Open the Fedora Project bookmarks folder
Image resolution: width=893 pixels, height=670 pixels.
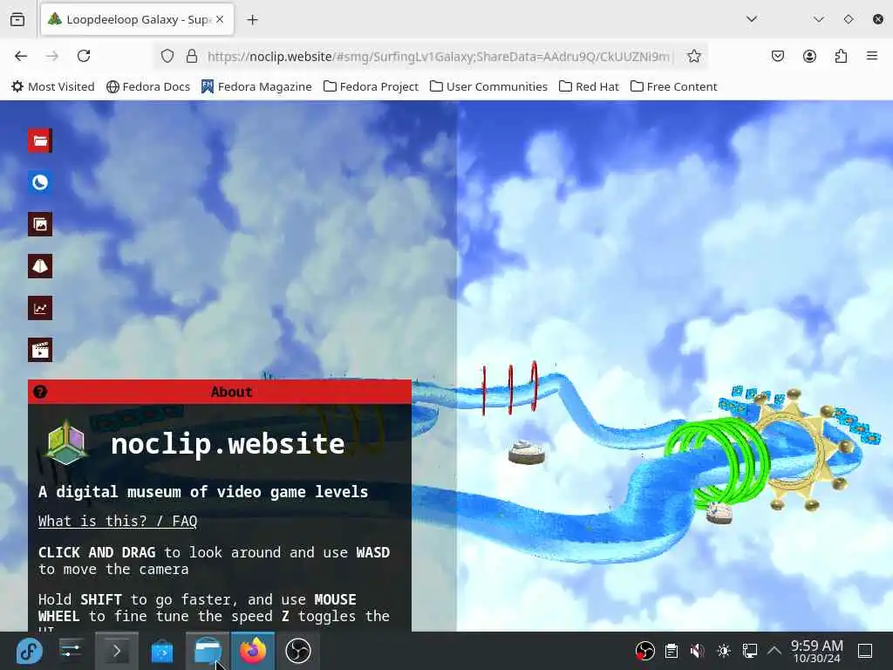click(x=371, y=86)
